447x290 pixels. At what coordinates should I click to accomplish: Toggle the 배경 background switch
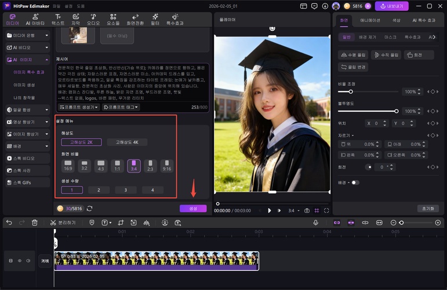tap(355, 183)
